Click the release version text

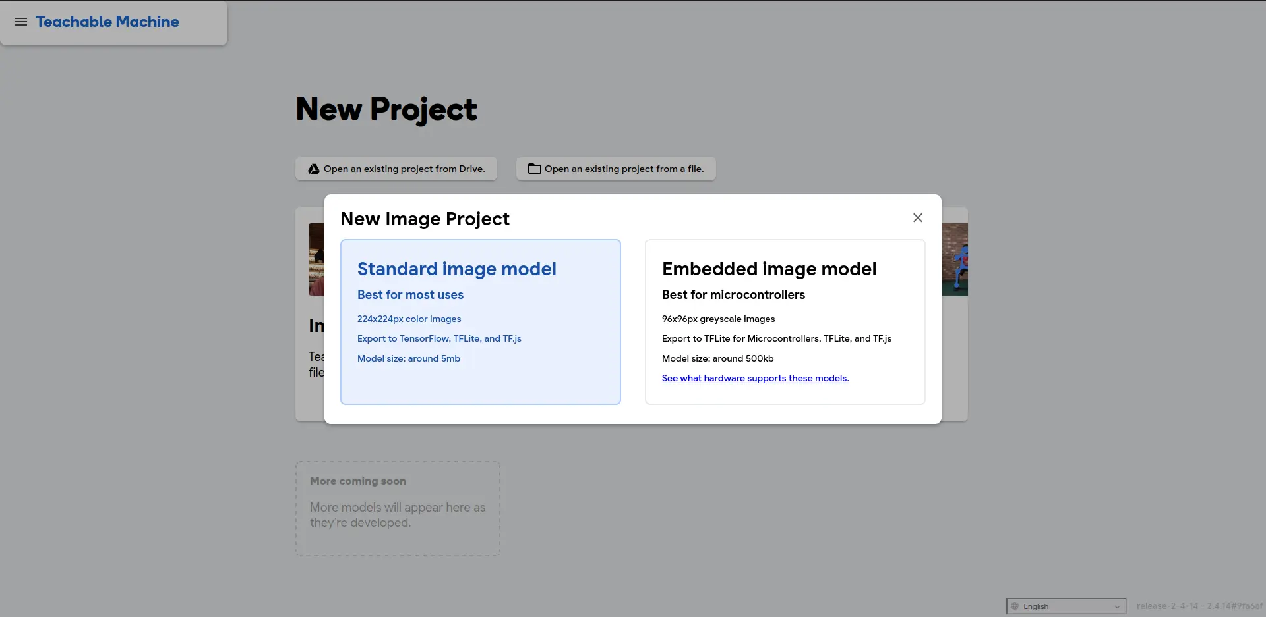pyautogui.click(x=1199, y=606)
